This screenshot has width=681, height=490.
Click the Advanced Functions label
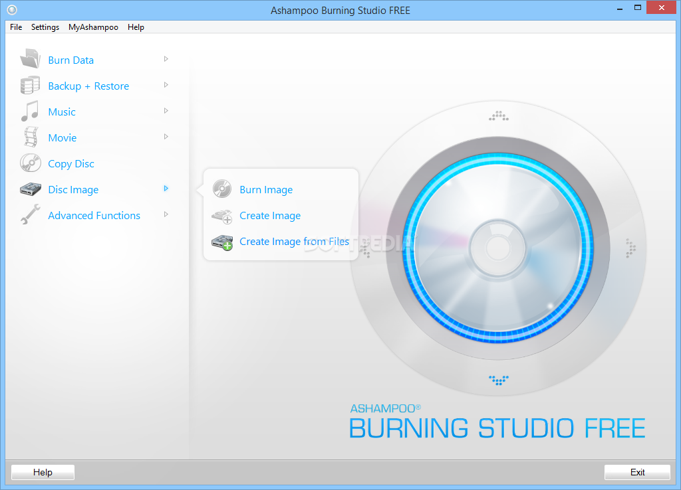click(94, 216)
